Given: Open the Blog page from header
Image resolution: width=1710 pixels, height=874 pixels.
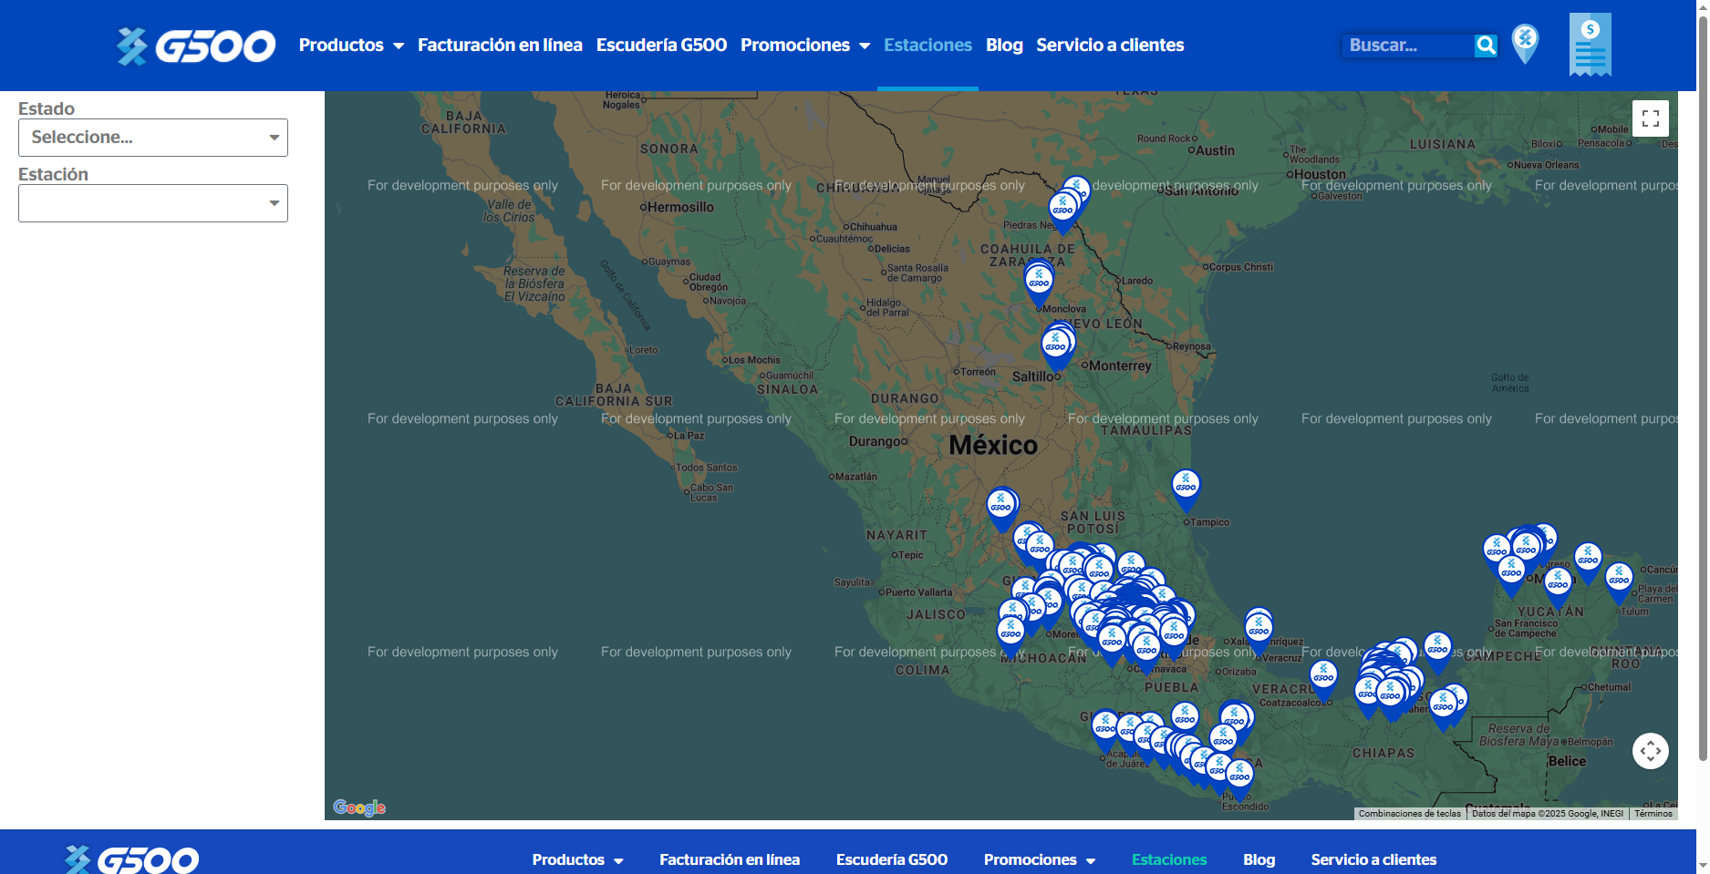Looking at the screenshot, I should tap(1004, 45).
